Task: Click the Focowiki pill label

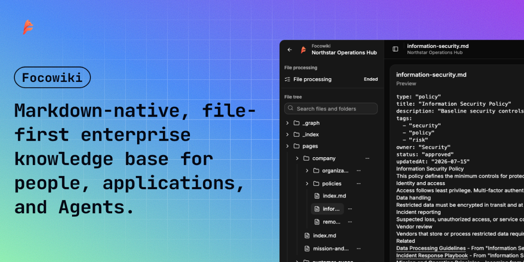Action: (52, 77)
